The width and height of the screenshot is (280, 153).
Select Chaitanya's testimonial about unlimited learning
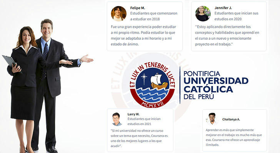[234, 137]
